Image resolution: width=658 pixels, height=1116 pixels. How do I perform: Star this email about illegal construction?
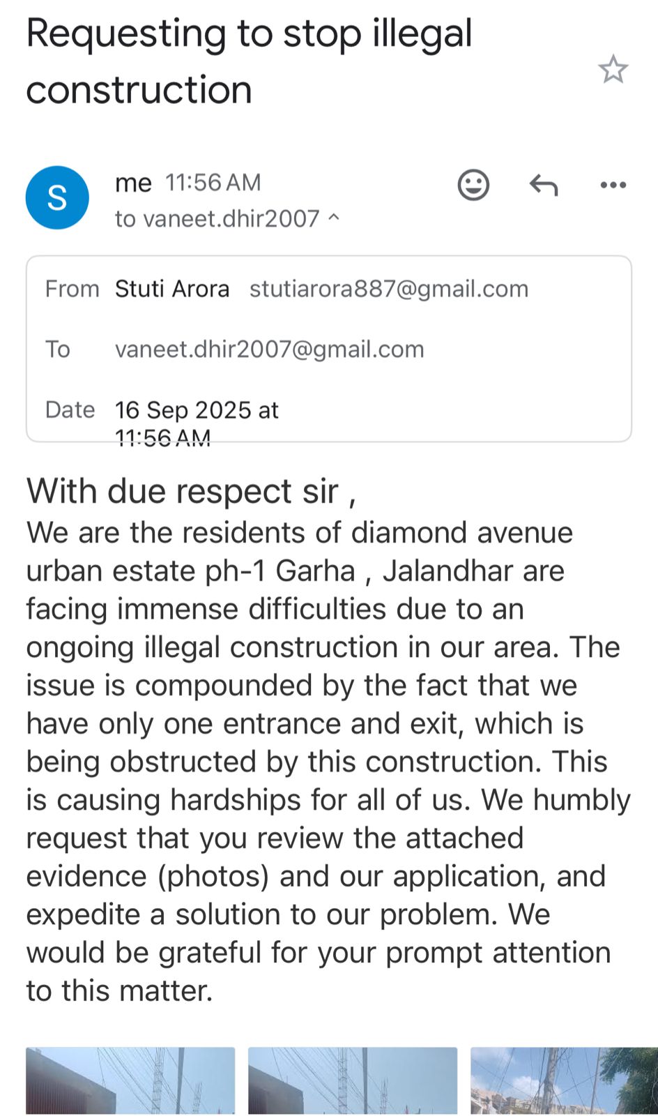click(x=613, y=70)
